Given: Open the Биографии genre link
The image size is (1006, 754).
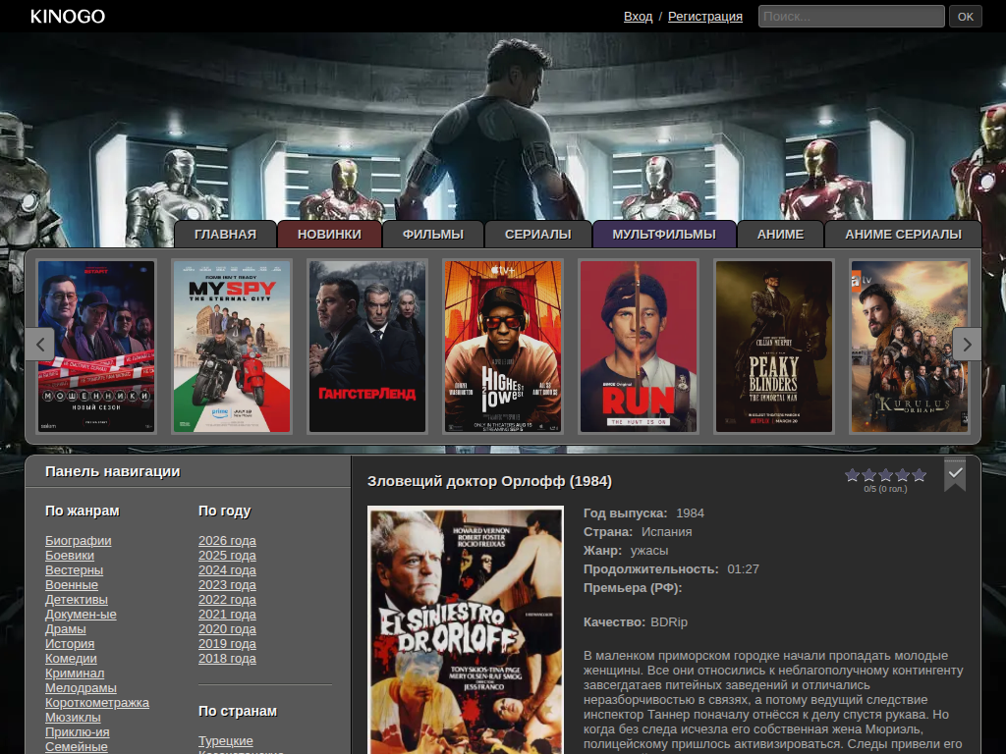Looking at the screenshot, I should click(x=79, y=541).
